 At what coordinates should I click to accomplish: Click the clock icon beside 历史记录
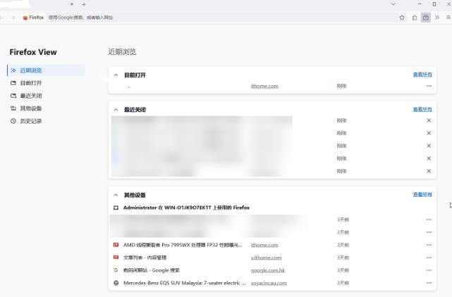[13, 121]
